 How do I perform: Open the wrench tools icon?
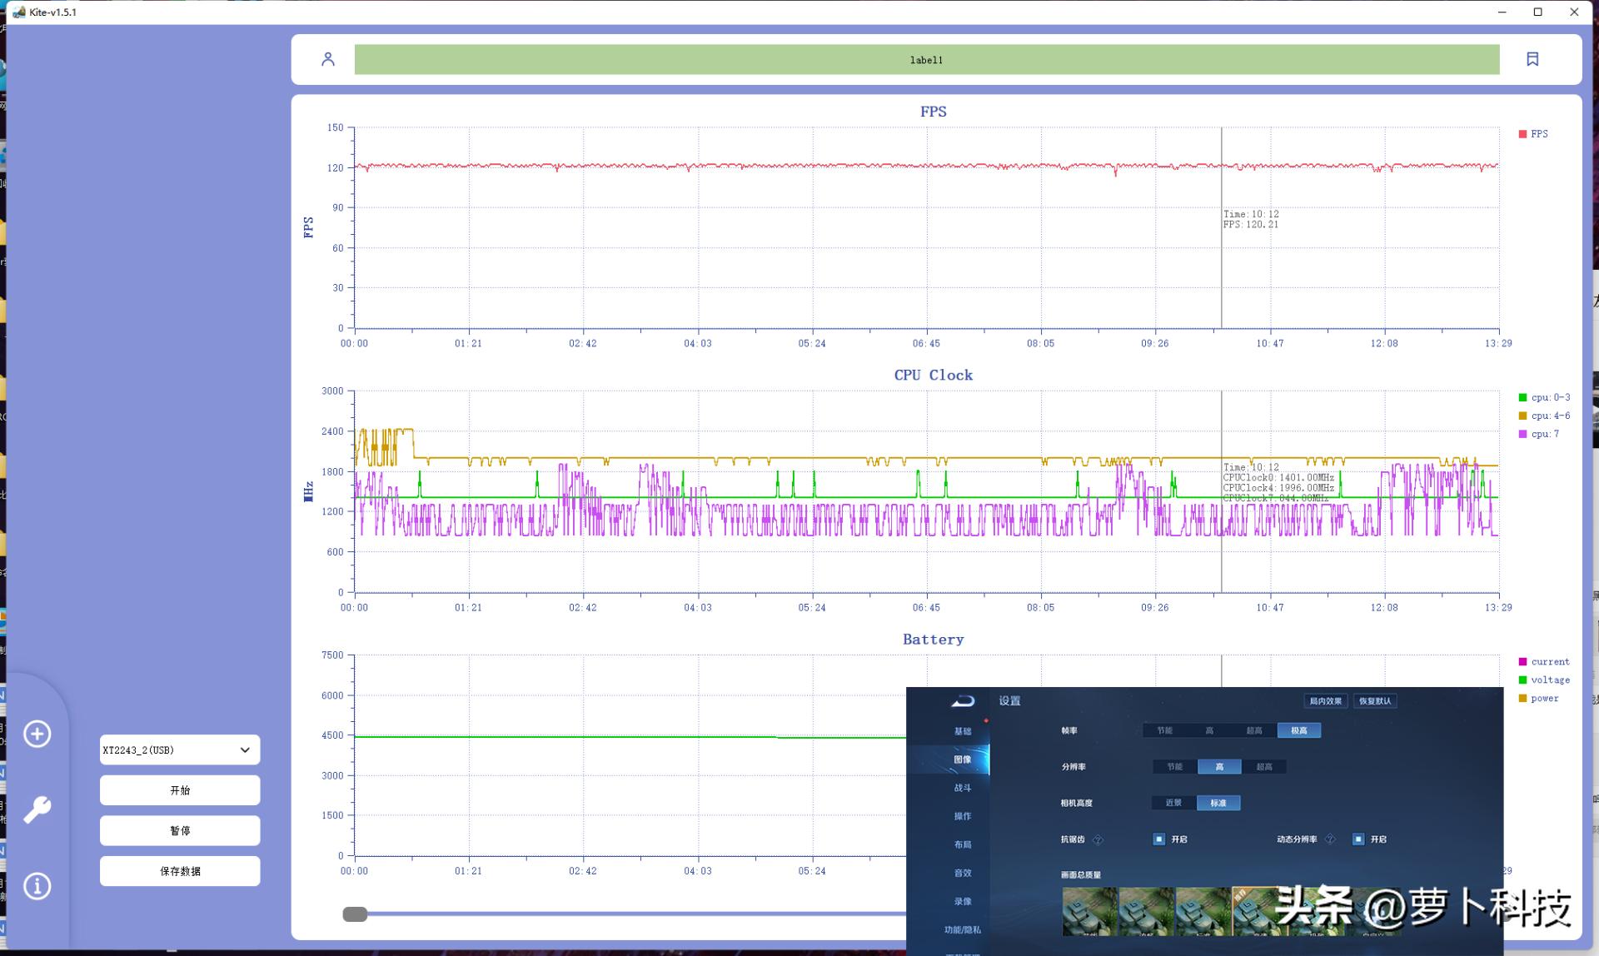click(x=37, y=809)
